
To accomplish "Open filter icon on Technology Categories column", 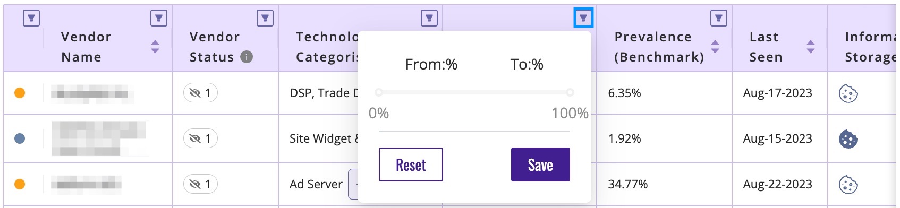I will (x=429, y=18).
